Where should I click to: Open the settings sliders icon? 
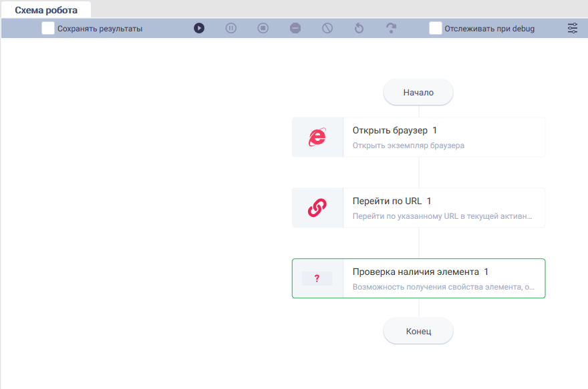click(573, 28)
